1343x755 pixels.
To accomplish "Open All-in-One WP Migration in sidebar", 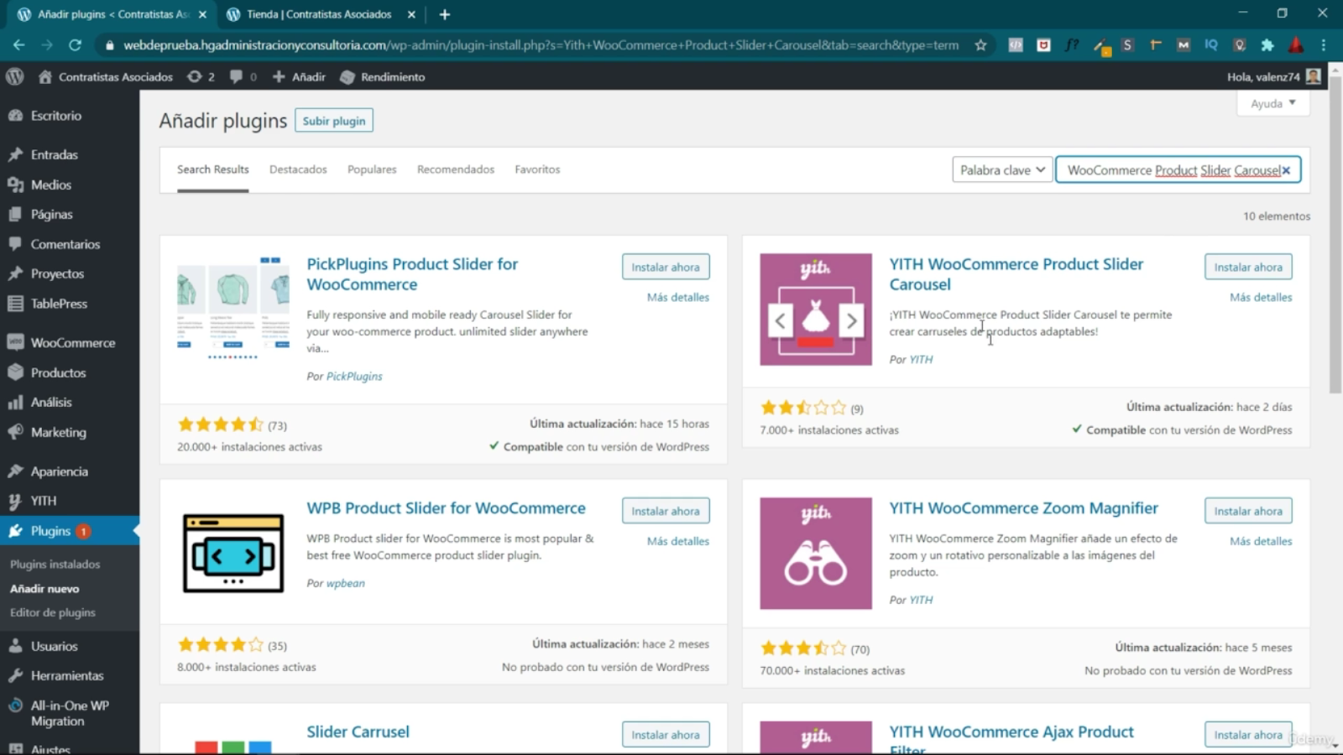I will pos(70,713).
